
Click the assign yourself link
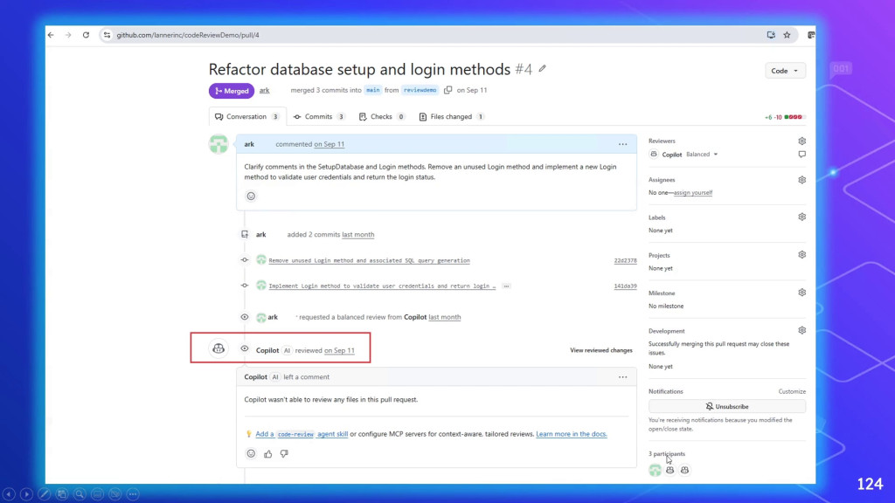(x=693, y=193)
